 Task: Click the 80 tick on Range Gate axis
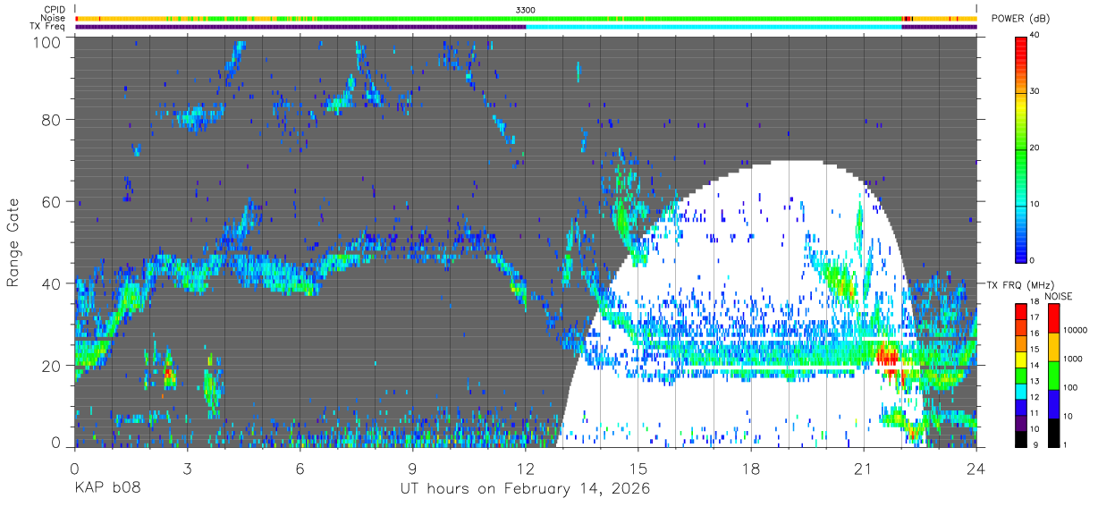tap(53, 120)
